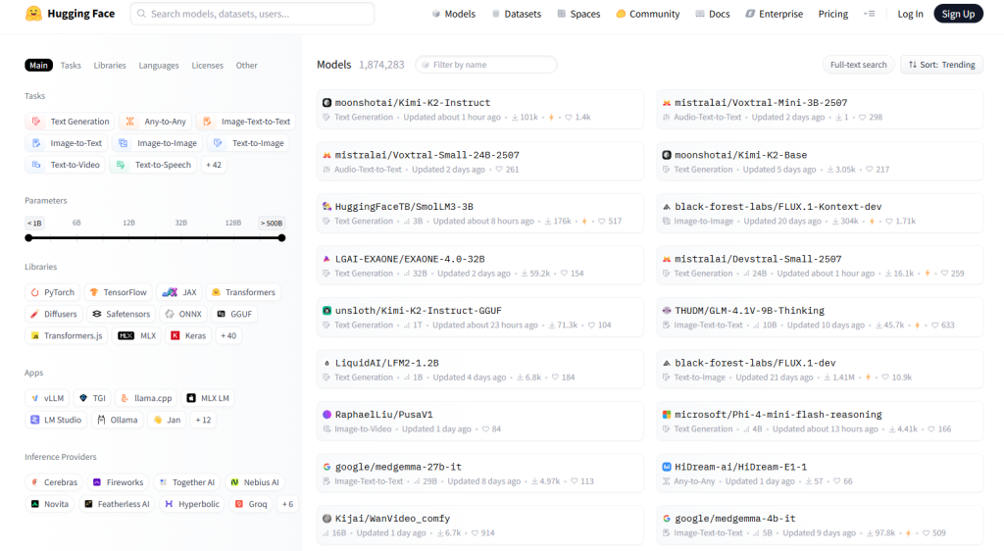Click the Keras library icon

click(x=175, y=335)
